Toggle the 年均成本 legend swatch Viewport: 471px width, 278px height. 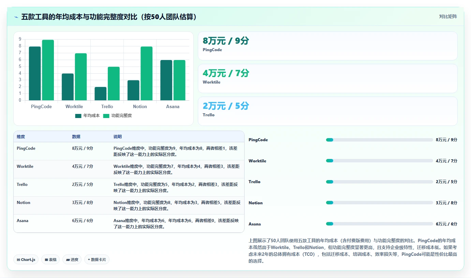click(x=78, y=116)
